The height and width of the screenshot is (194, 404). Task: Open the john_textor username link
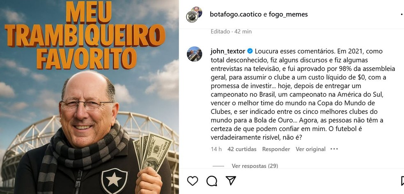coord(228,52)
